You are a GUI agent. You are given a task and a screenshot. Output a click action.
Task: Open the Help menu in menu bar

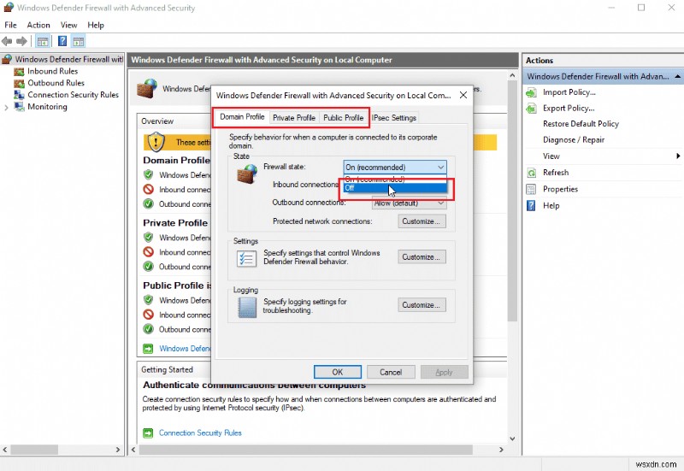[x=96, y=26]
